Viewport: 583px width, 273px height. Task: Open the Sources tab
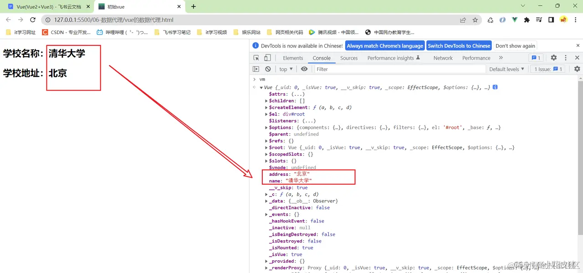[x=349, y=58]
